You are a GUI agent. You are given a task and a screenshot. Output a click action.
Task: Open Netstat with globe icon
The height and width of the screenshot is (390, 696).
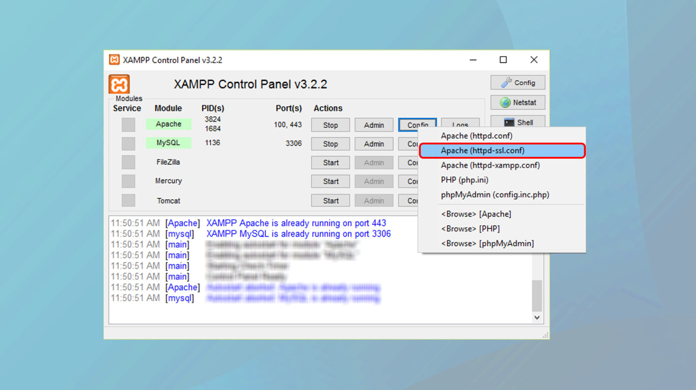point(517,102)
